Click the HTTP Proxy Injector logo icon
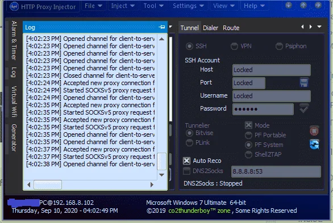This screenshot has width=333, height=223. [14, 6]
